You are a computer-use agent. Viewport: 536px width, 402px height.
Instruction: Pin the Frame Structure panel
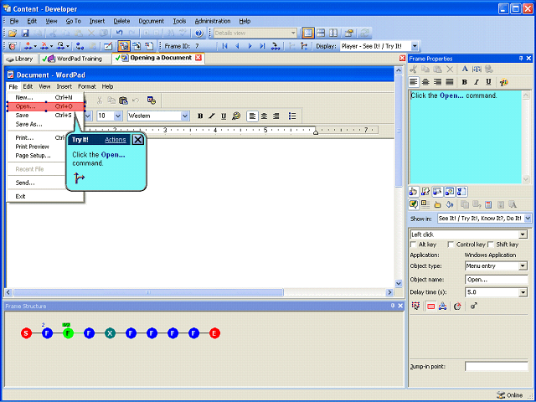pos(393,306)
